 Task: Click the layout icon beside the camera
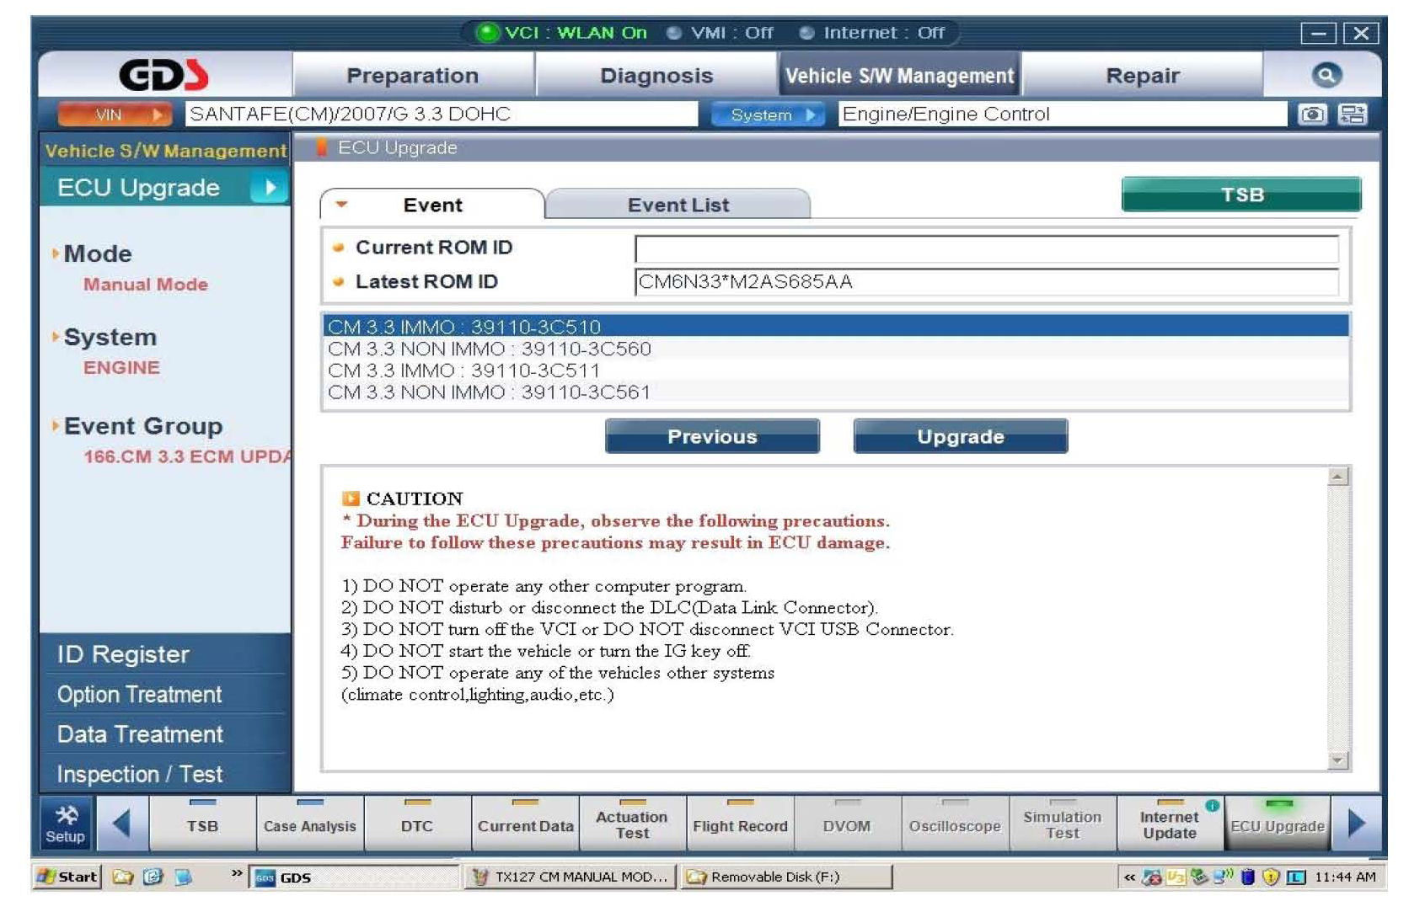pyautogui.click(x=1353, y=115)
